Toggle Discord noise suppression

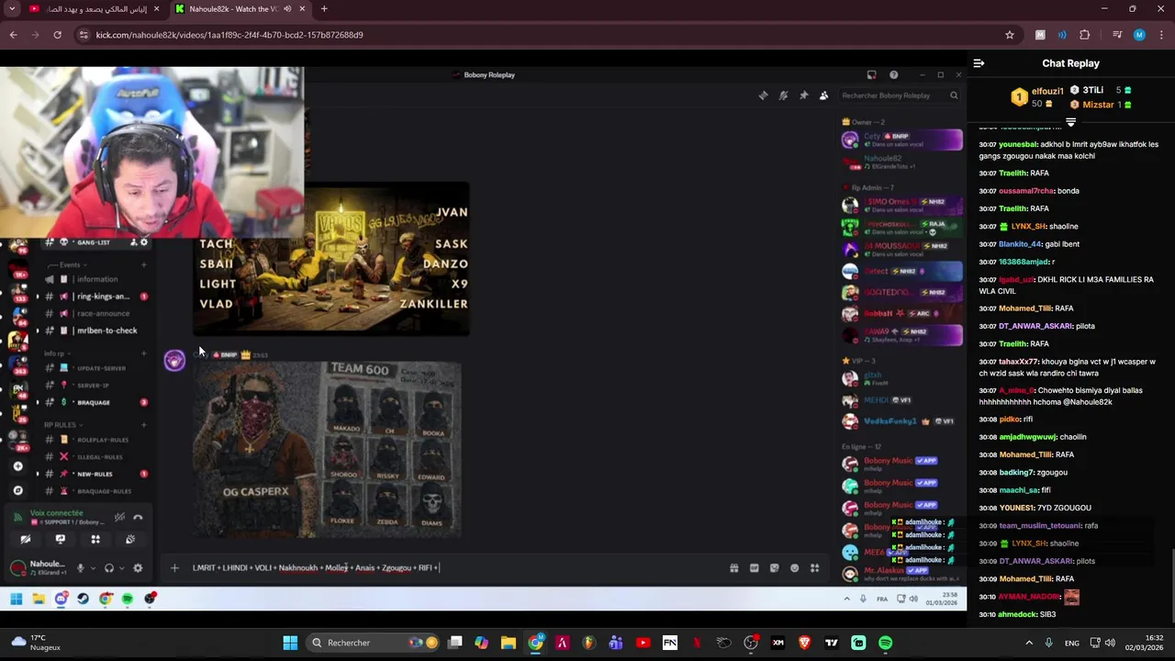coord(119,517)
